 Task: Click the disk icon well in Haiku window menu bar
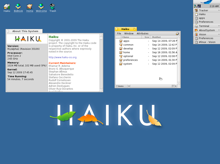point(177,34)
